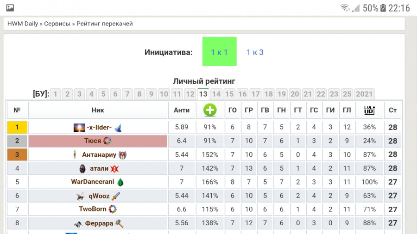The width and height of the screenshot is (417, 234).
Task: Sort by the Анти column header
Action: tap(182, 110)
